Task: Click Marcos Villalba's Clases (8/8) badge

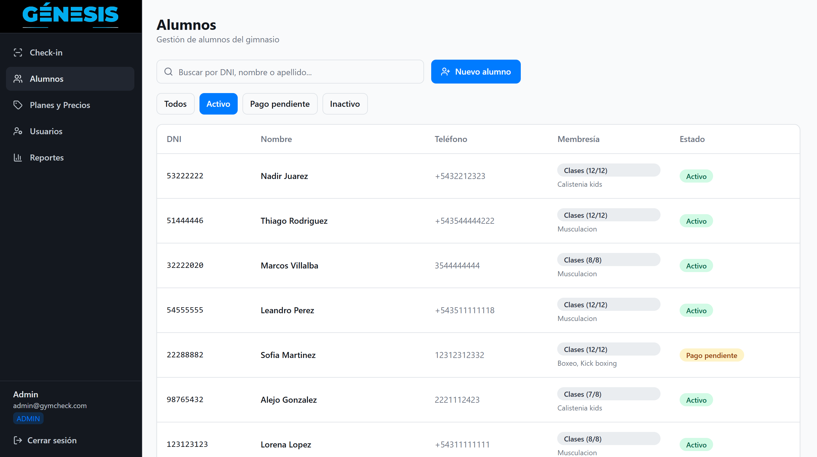Action: pos(609,260)
